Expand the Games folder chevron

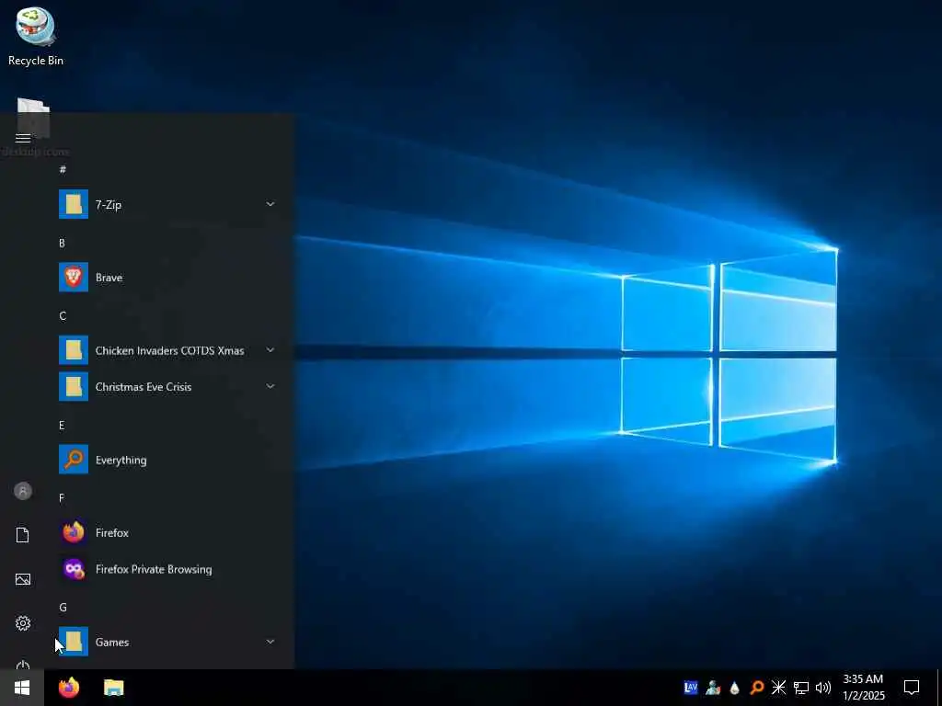click(270, 642)
